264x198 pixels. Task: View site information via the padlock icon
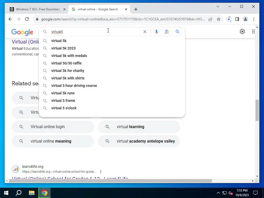coord(37,19)
